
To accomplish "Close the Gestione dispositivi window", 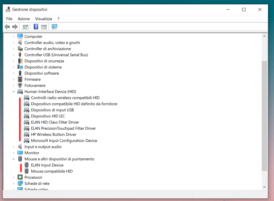I will [260, 10].
